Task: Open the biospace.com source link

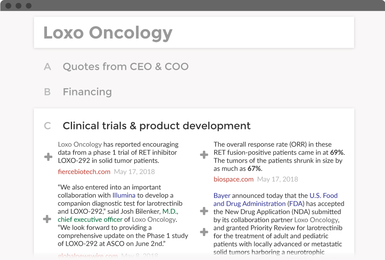Action: click(233, 179)
